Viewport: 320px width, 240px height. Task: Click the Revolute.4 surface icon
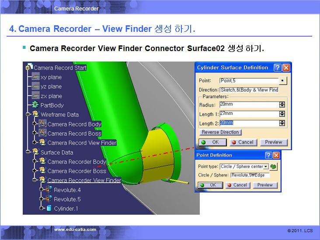click(x=49, y=190)
